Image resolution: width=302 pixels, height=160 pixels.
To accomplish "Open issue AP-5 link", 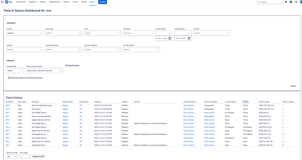I will point(8,109).
